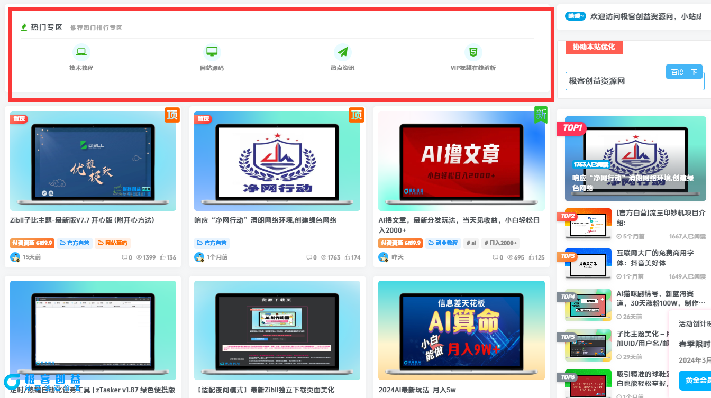Open 热点资讯 via the paper plane icon

click(342, 51)
